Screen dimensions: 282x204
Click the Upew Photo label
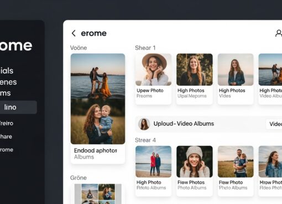[150, 91]
